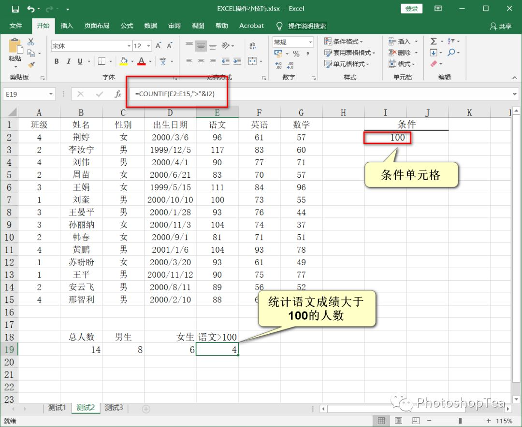Apply red font color swatch
Image resolution: width=522 pixels, height=427 pixels.
pos(142,61)
